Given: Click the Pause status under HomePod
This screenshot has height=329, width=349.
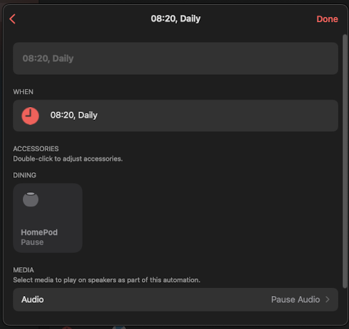Looking at the screenshot, I should pos(32,242).
